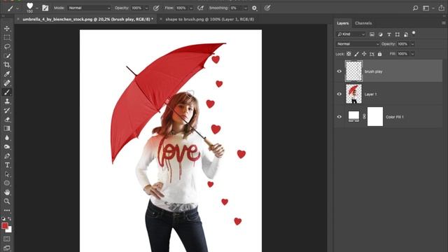Select the Crop tool

(7, 65)
